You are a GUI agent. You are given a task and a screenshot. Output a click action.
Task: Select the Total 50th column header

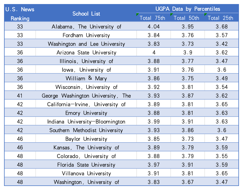(188, 18)
